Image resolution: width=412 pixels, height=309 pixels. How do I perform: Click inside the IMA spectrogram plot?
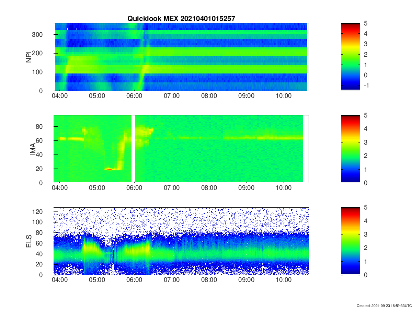pyautogui.click(x=181, y=149)
